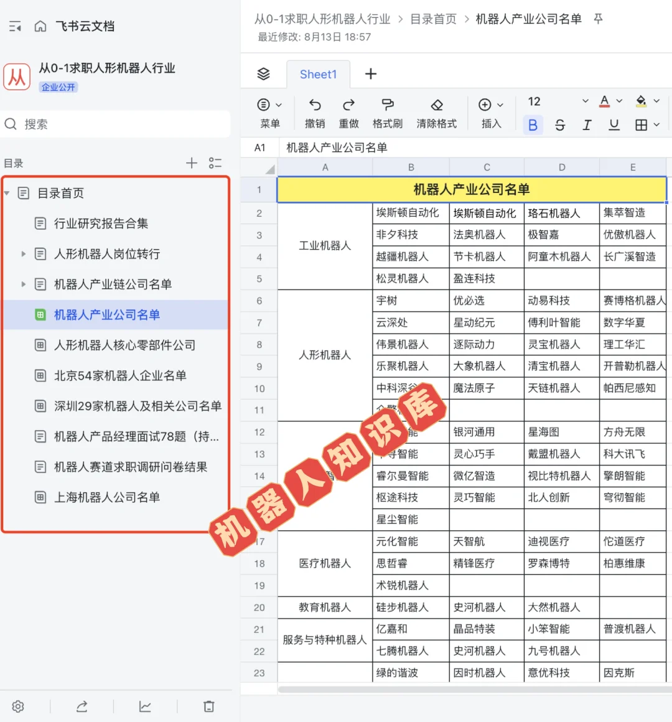The image size is (672, 722).
Task: Collapse the 目录首页 tree node
Action: [x=7, y=193]
